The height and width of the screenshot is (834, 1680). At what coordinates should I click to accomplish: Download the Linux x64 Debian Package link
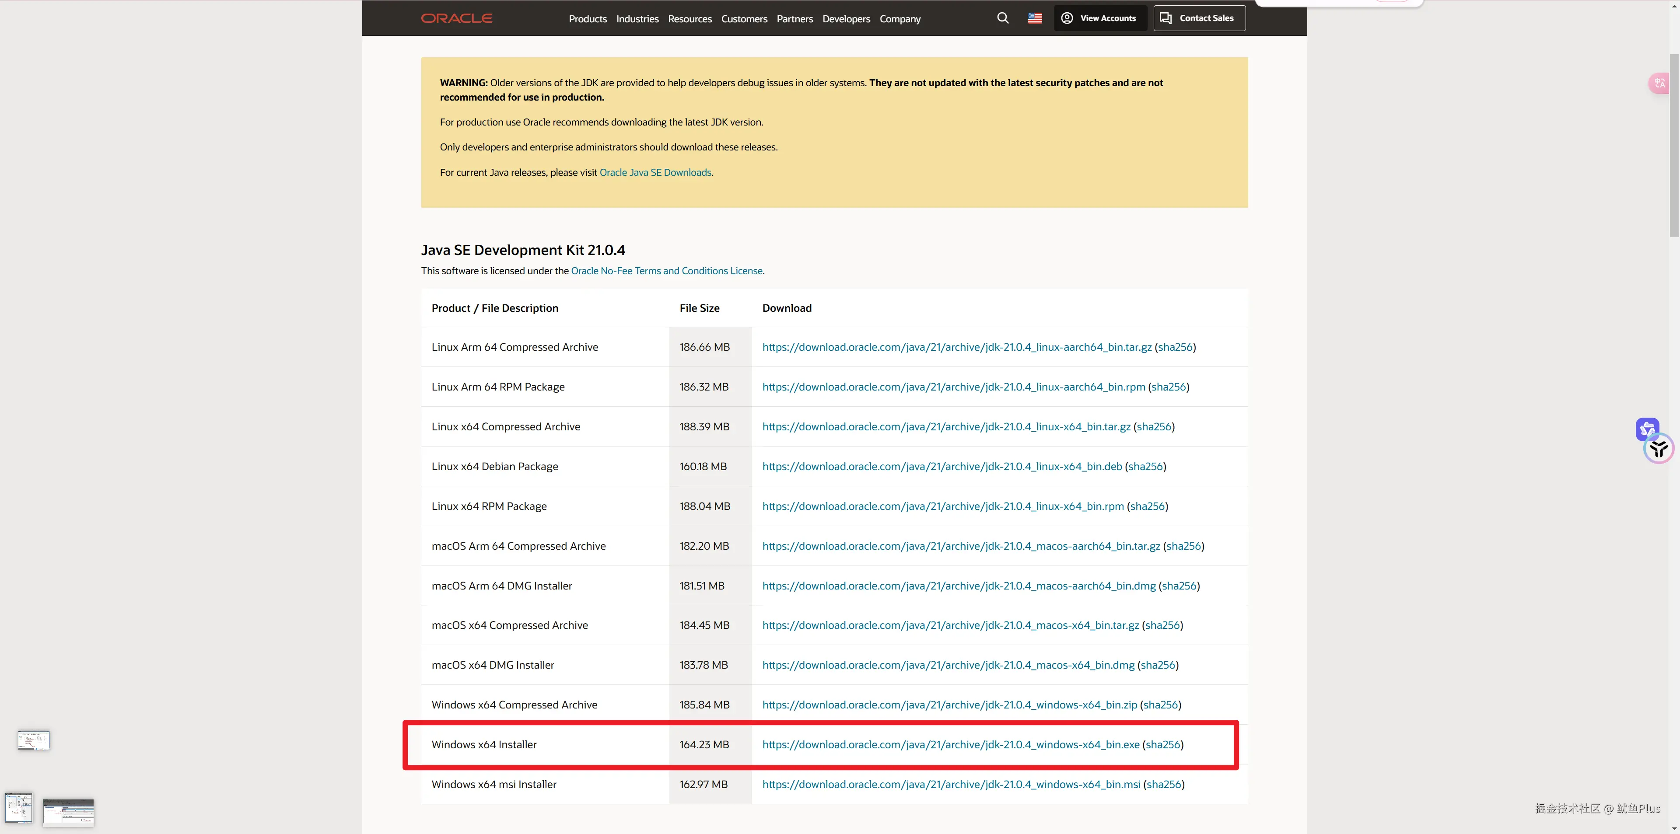click(942, 466)
